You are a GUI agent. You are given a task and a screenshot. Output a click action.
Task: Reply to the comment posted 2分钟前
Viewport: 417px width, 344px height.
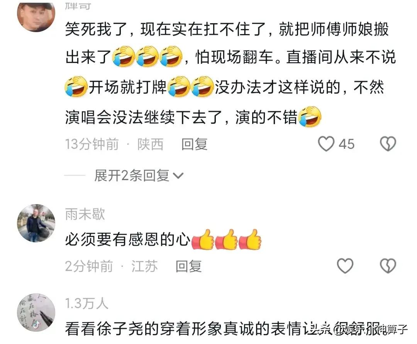click(188, 266)
